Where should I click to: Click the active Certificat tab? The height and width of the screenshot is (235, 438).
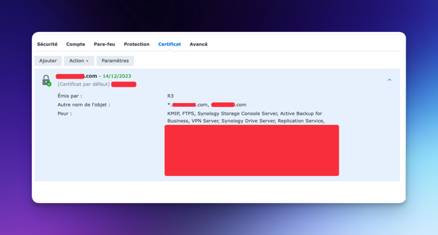[x=170, y=44]
